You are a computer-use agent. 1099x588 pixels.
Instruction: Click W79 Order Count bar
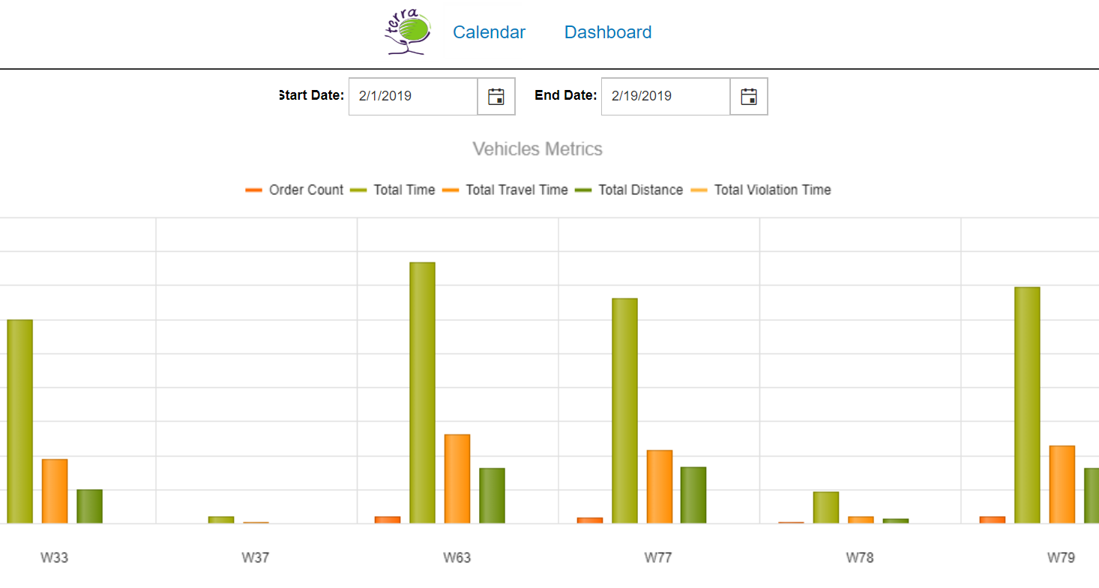(993, 520)
